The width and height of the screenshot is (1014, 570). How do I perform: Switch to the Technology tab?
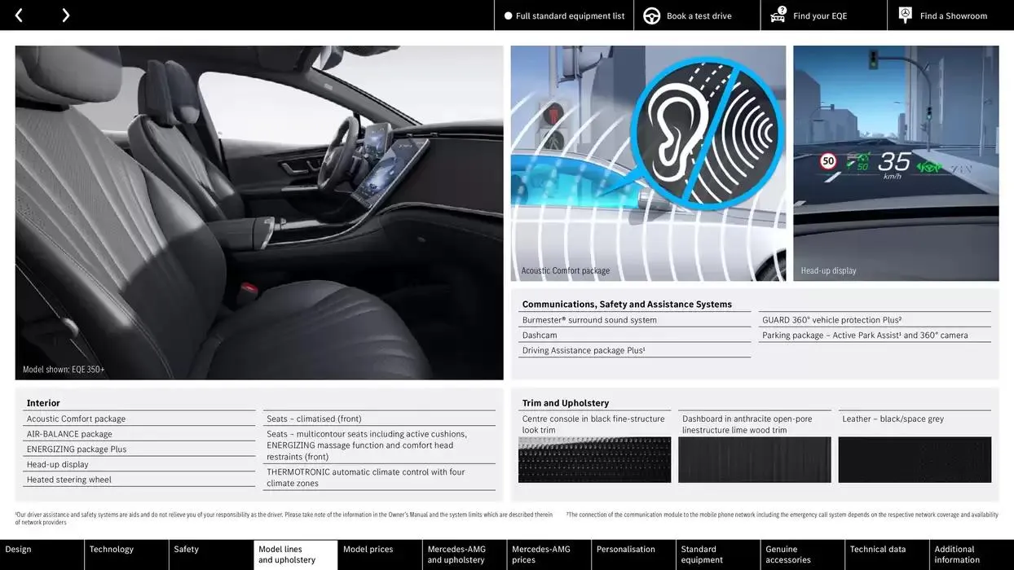pyautogui.click(x=126, y=555)
